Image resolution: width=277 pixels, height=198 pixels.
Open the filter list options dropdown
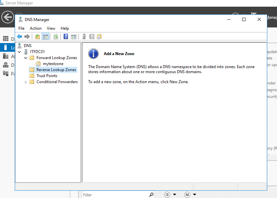(x=170, y=194)
